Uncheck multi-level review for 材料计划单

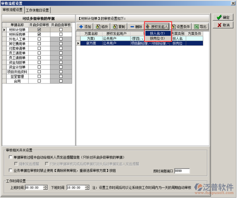tap(39, 30)
